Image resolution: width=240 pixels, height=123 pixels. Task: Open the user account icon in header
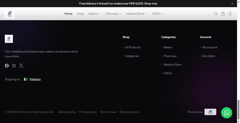coord(230,13)
